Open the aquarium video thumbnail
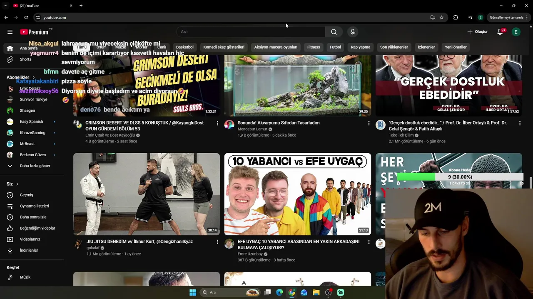Viewport: 533px width, 299px height. (298, 85)
